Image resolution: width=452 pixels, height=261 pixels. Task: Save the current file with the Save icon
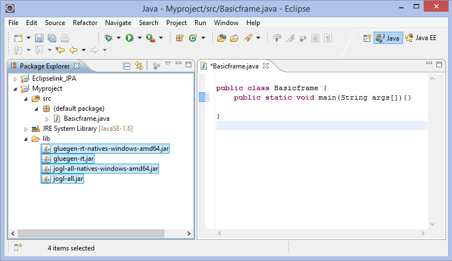39,38
